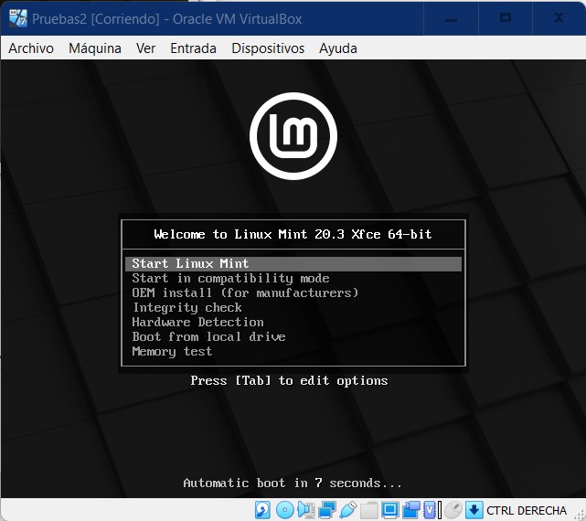Click the virtualization CPU 'V' status icon
Image resolution: width=586 pixels, height=521 pixels.
pyautogui.click(x=431, y=510)
